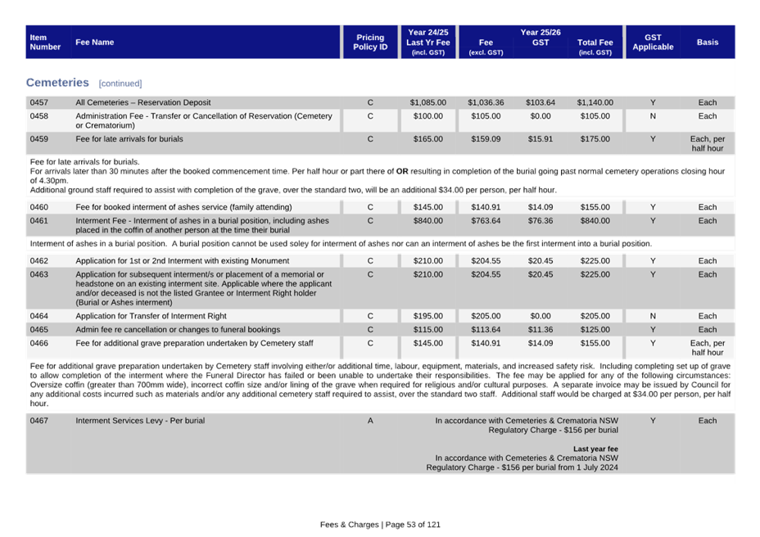Click the "Basis" column header
This screenshot has height=537, width=760.
click(708, 43)
